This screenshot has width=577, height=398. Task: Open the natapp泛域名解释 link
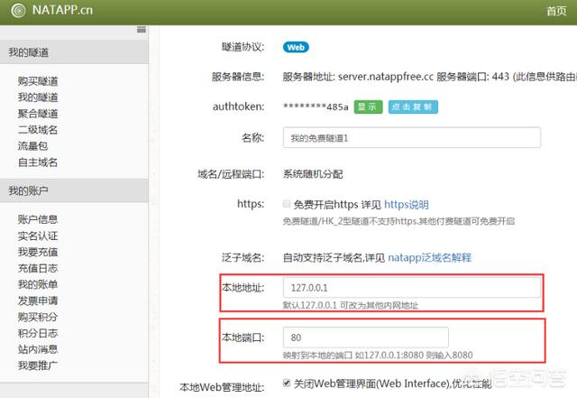[430, 257]
